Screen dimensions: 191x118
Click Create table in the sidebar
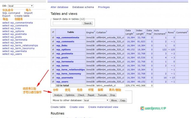pyautogui.click(x=22, y=16)
